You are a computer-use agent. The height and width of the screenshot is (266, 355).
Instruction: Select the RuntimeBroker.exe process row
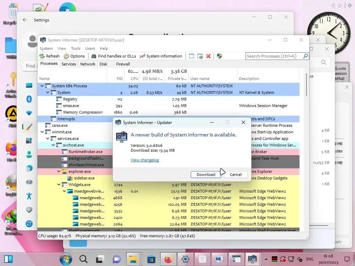[75, 152]
